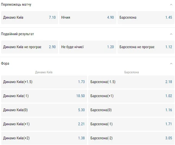The height and width of the screenshot is (145, 175).
Task: Select Барселона(-1) handicap at 1.71
Action: [x=131, y=124]
